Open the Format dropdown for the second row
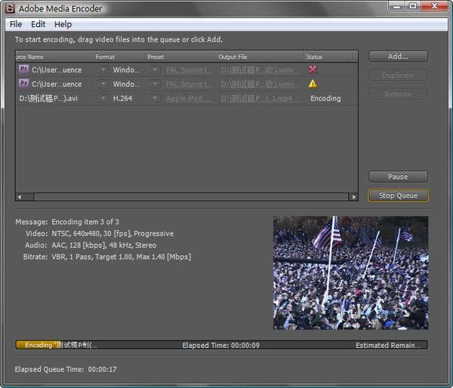Screen dimensions: 453x388 tap(103, 84)
